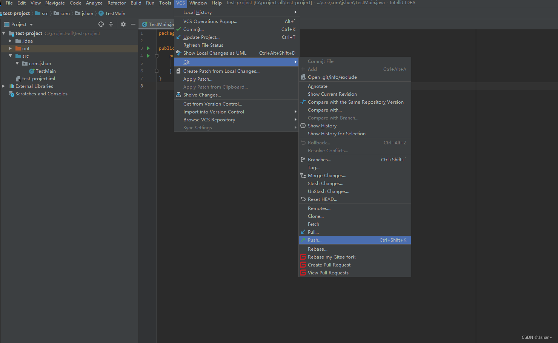Click the branch icon next to Branches
The height and width of the screenshot is (343, 558).
click(x=303, y=160)
